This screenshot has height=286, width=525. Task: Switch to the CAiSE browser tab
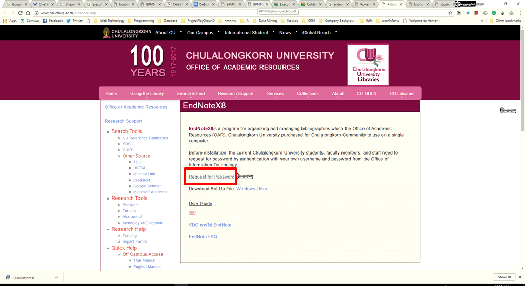pos(177,4)
